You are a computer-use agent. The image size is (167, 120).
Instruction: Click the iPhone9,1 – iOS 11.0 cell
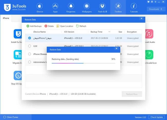pyautogui.click(x=73, y=38)
